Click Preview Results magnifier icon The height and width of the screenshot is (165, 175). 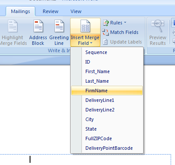coord(158,26)
